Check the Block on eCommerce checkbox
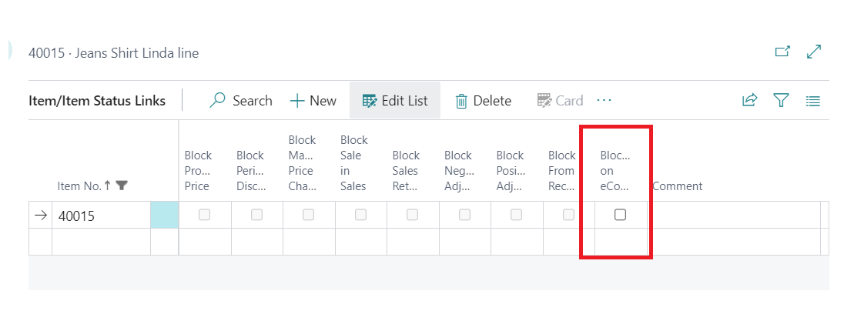The height and width of the screenshot is (331, 864). point(620,216)
